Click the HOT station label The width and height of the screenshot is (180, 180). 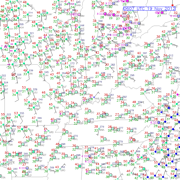tap(26, 157)
